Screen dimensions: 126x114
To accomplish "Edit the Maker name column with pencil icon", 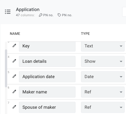I will tap(14, 91).
